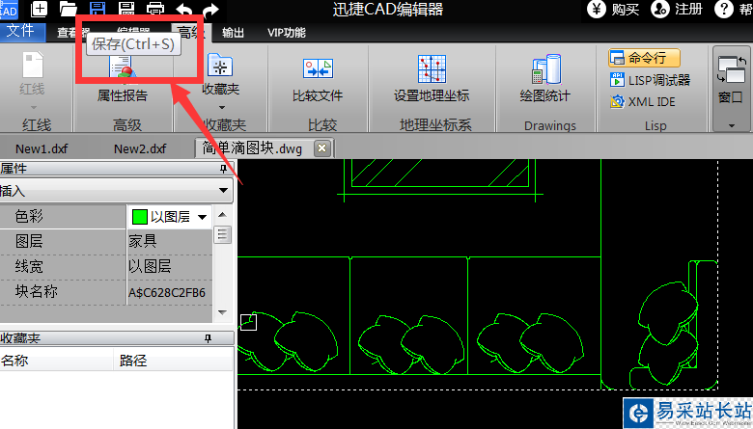753x429 pixels.
Task: Toggle the 命令行 command line button
Action: pyautogui.click(x=644, y=58)
